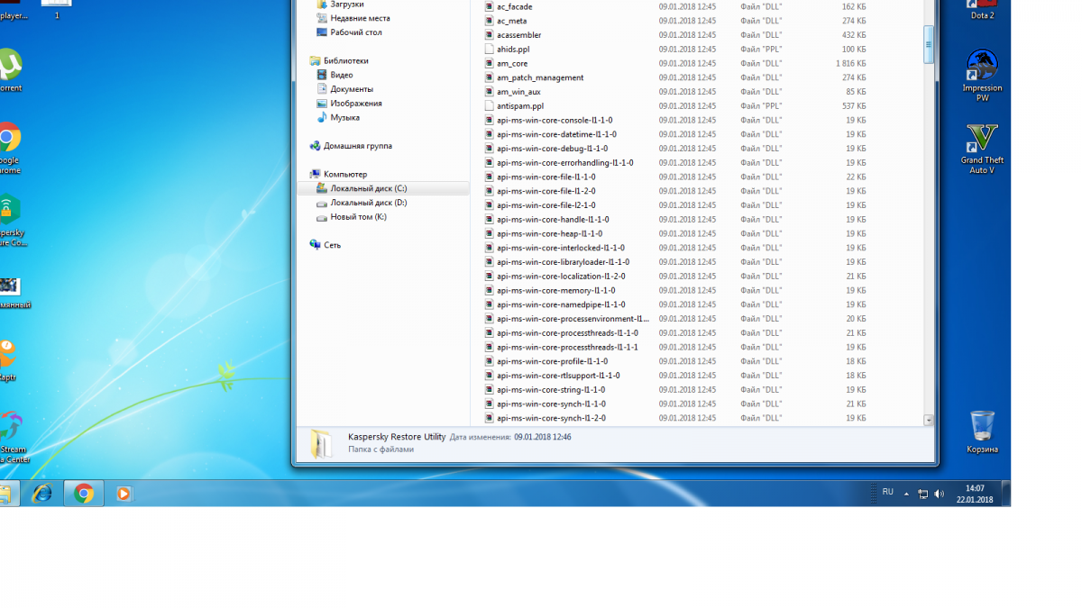Select api-ms-win-core-profile-l1-1-0 file

pyautogui.click(x=553, y=361)
